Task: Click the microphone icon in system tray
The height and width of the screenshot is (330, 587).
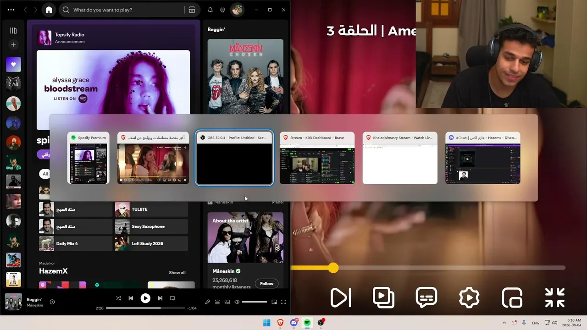Action: point(524,323)
